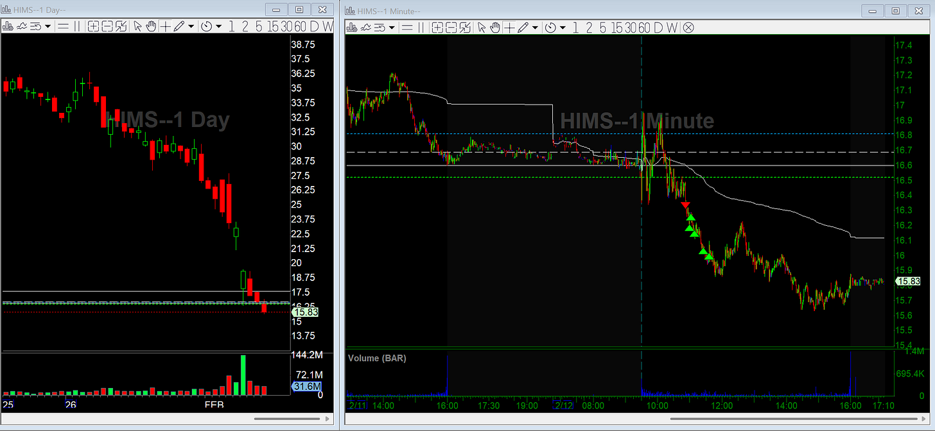Click 2/11 date marker on Minute chart axis

356,405
